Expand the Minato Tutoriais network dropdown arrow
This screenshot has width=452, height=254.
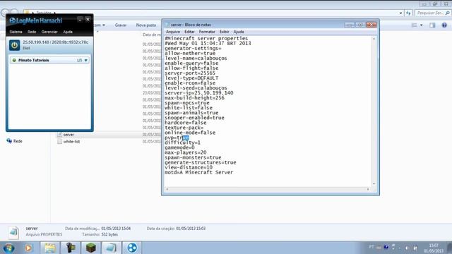pyautogui.click(x=86, y=61)
